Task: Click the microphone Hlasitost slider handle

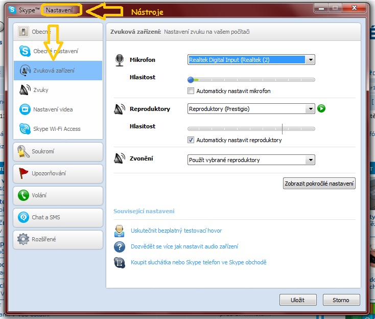Action: point(191,80)
